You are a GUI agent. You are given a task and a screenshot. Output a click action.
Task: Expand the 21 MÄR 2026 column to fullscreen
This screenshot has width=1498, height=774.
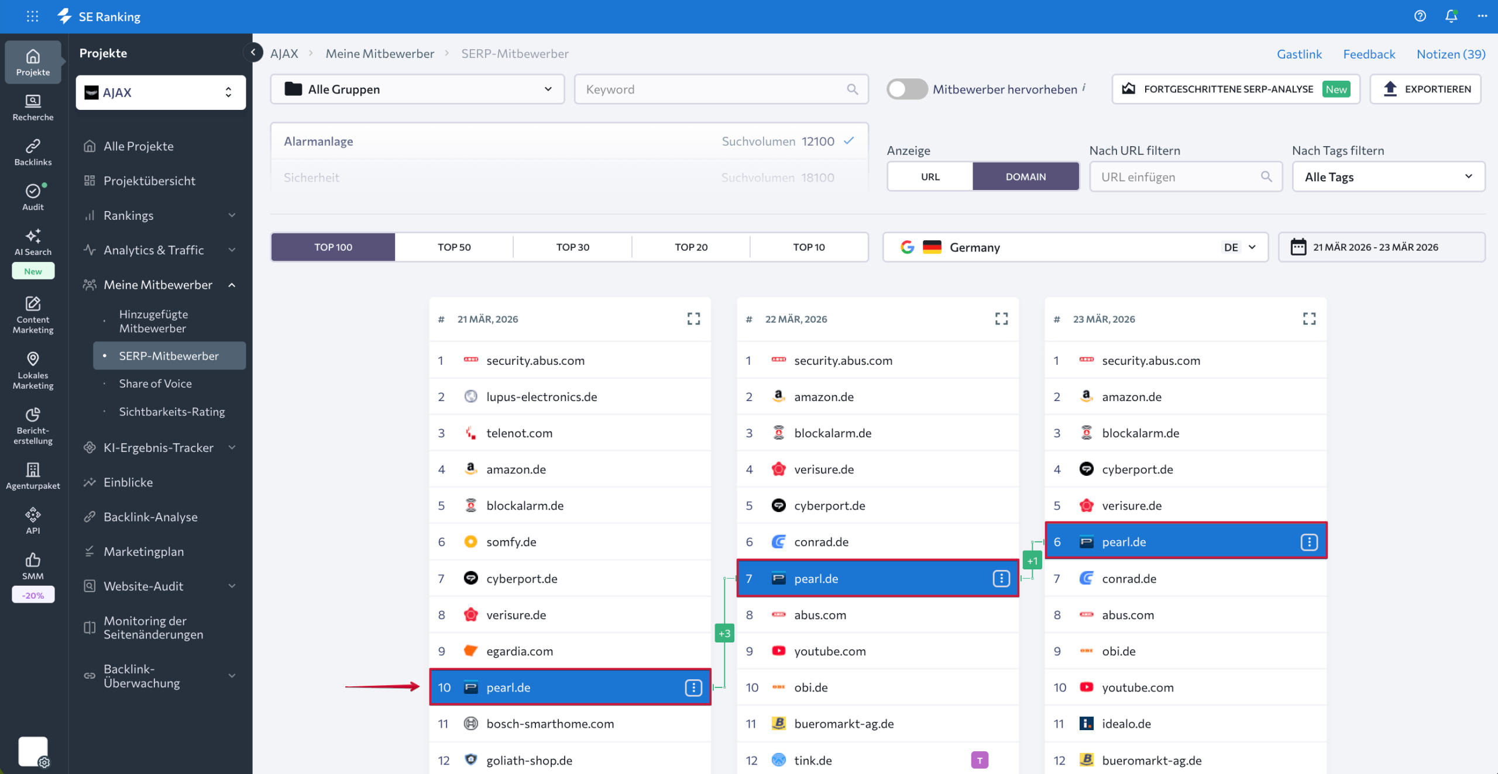[693, 319]
